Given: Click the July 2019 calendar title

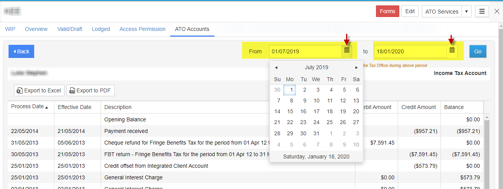Looking at the screenshot, I should pos(316,67).
